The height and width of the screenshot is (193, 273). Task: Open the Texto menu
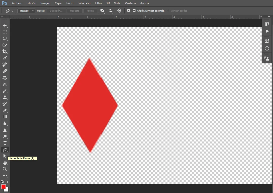point(70,3)
